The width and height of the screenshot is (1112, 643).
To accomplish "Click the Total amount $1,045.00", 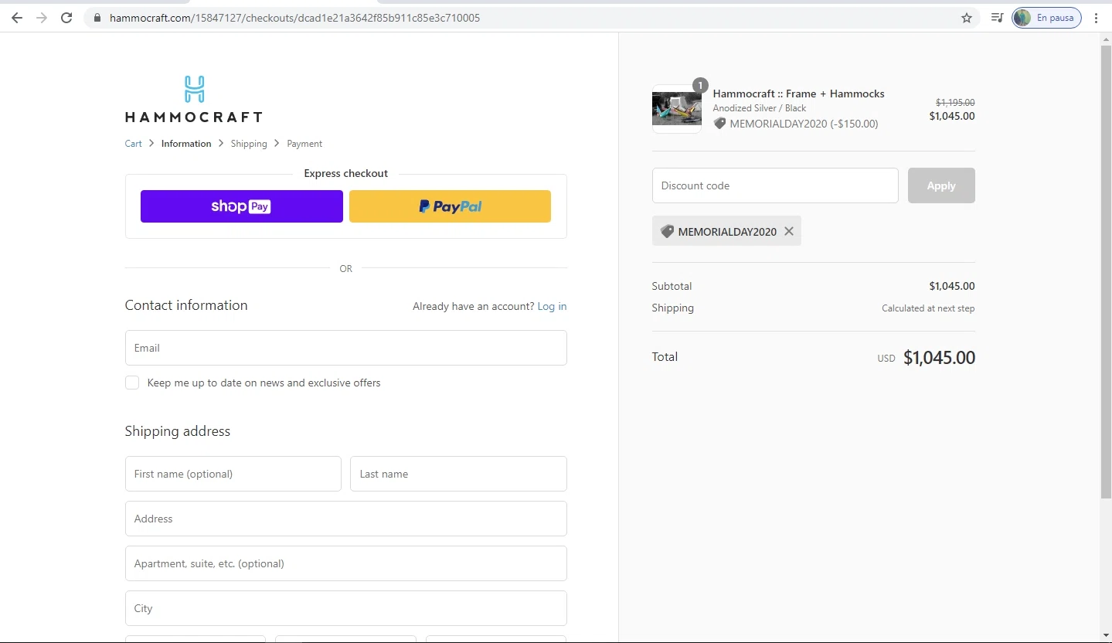I will 939,358.
